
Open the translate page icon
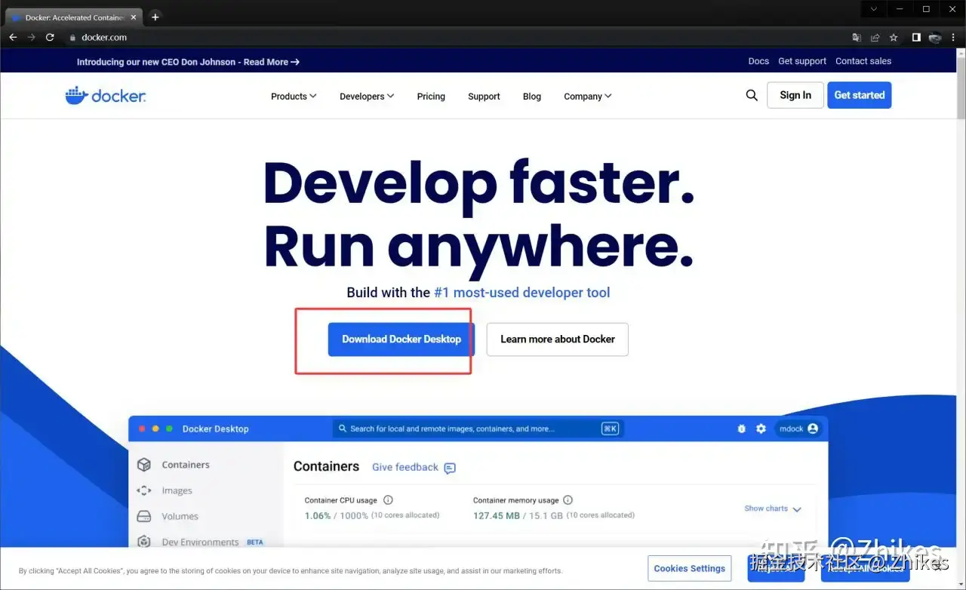pyautogui.click(x=857, y=37)
